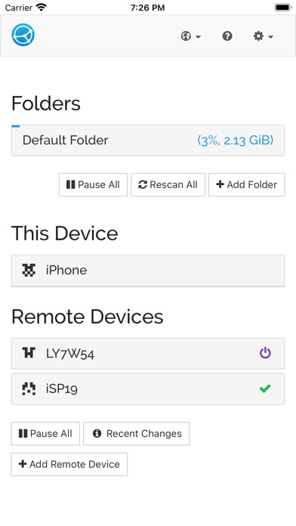Click Add Folder button
The height and width of the screenshot is (526, 296).
[247, 184]
